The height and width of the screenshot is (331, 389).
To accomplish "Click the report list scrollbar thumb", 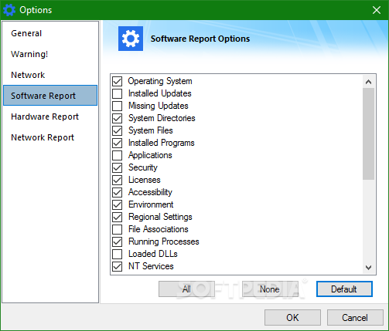I will pos(368,133).
